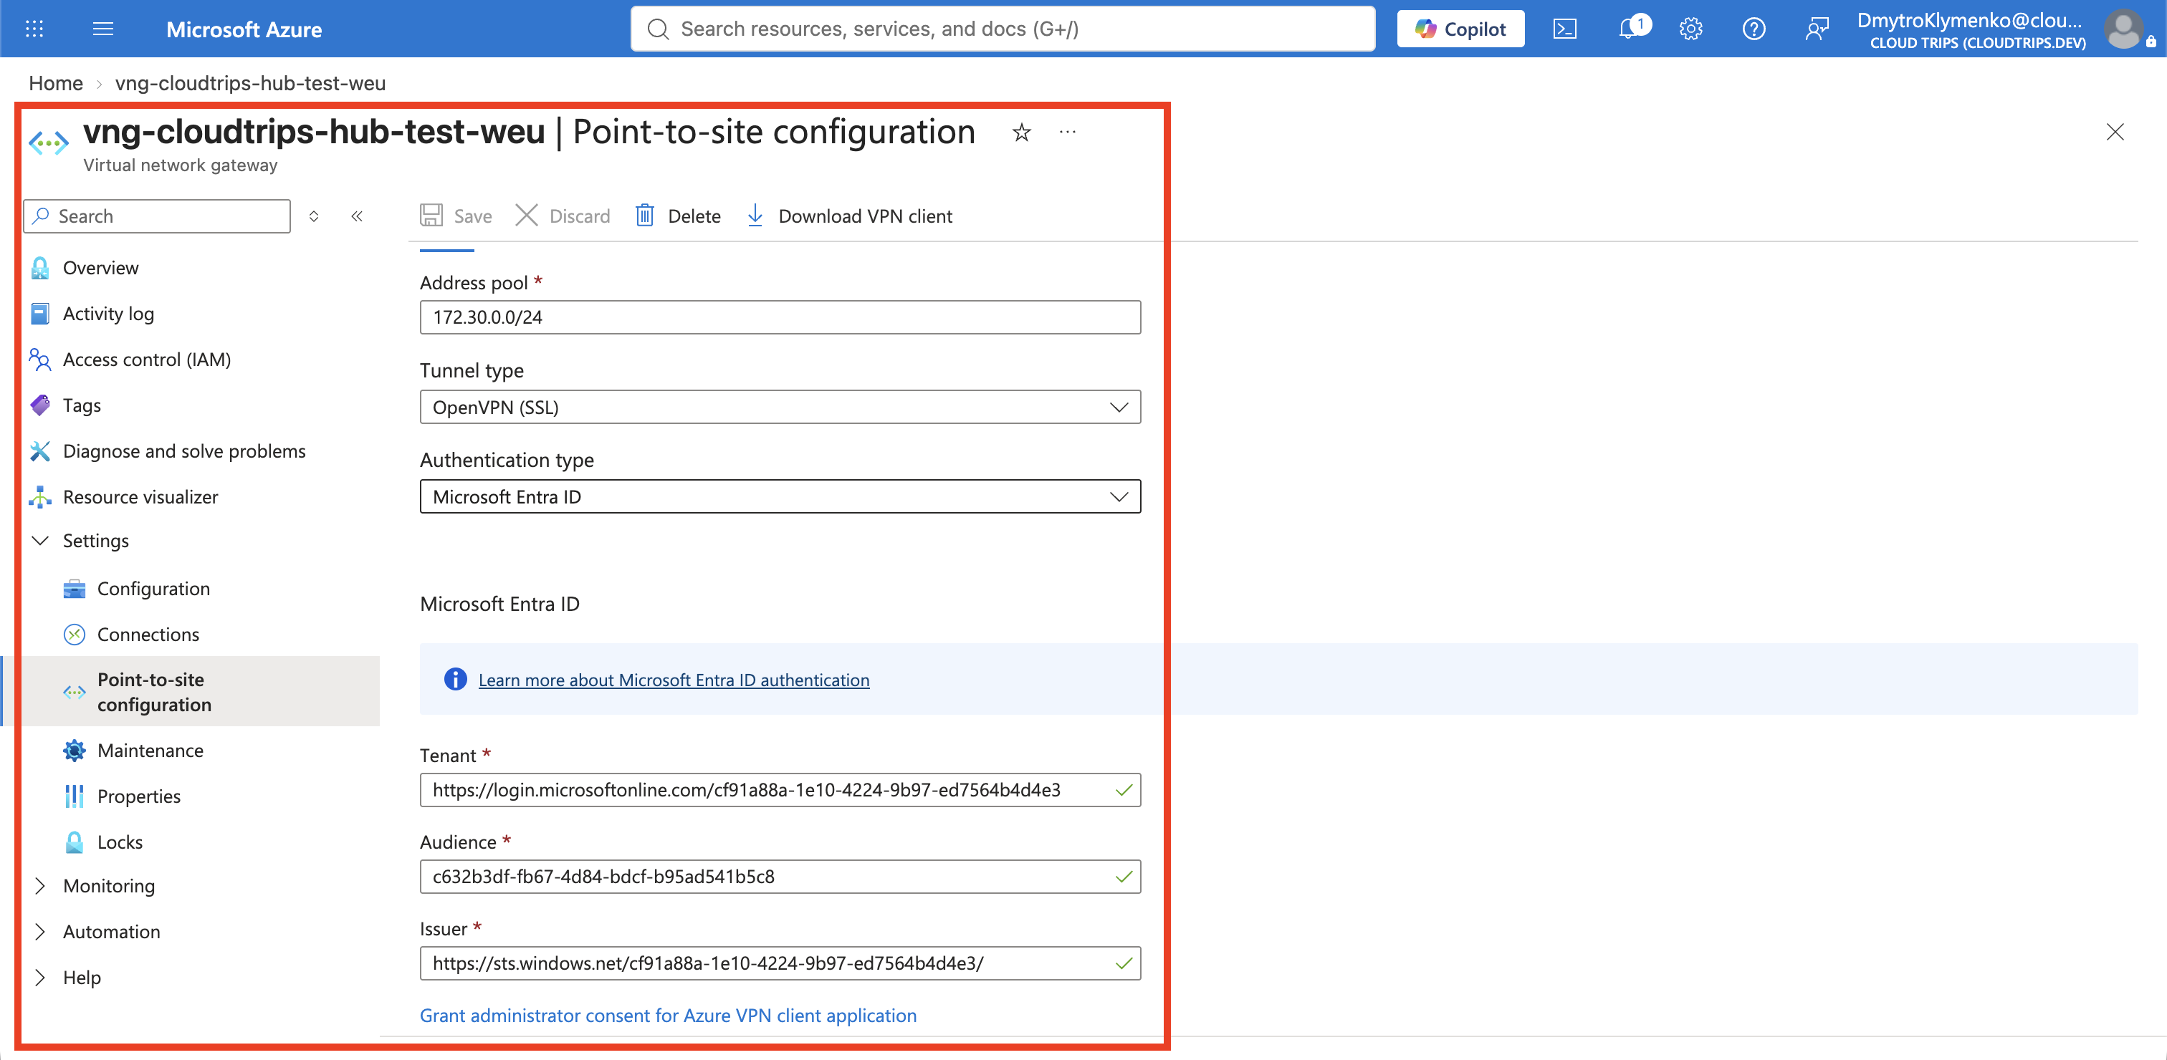
Task: Open Configuration under Settings
Action: (153, 589)
